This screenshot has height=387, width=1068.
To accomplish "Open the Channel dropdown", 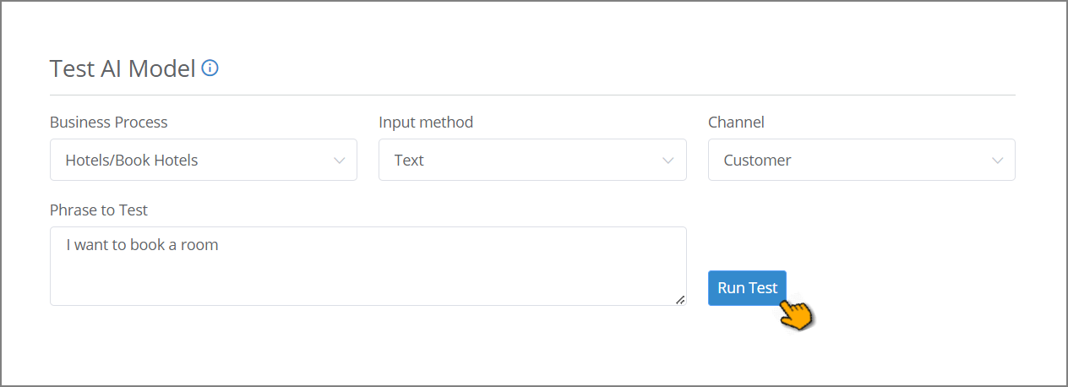I will point(862,160).
